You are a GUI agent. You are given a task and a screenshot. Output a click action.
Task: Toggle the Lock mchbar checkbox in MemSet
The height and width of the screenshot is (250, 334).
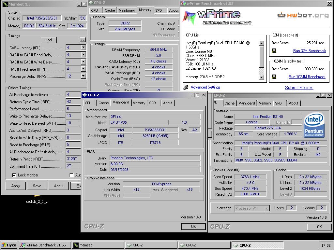[14, 175]
